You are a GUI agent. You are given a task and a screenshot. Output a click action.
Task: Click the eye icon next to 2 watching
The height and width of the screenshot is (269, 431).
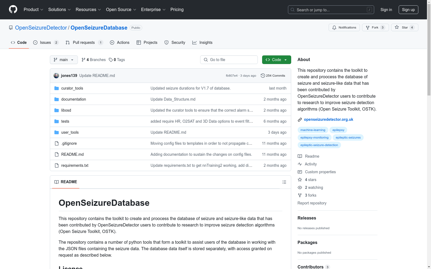(300, 187)
